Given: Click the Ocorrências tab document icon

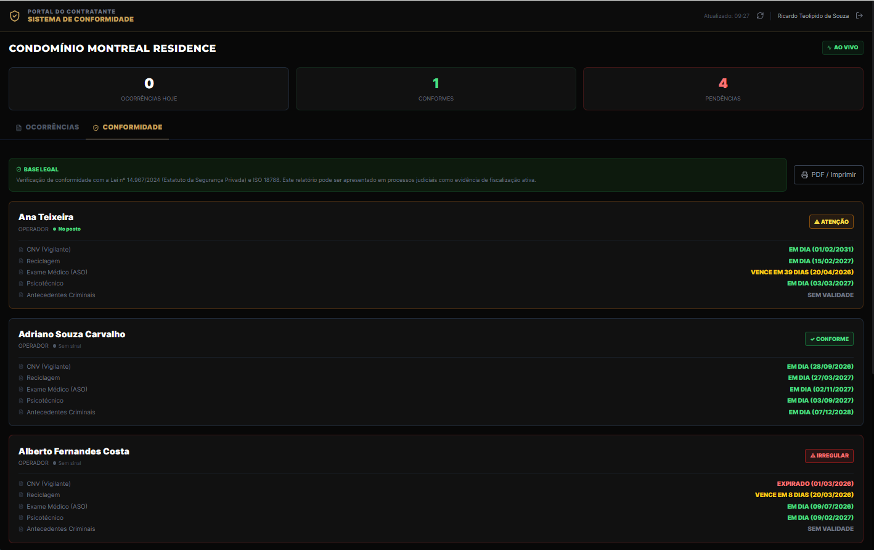Looking at the screenshot, I should click(x=18, y=128).
